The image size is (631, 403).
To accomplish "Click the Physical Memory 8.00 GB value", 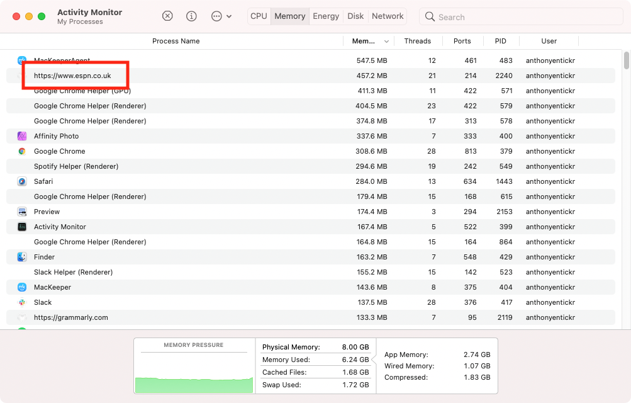I will (x=355, y=347).
